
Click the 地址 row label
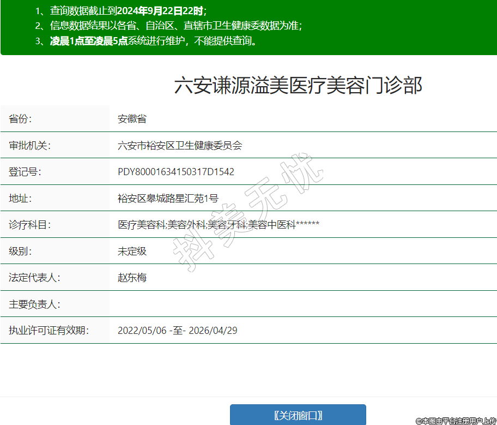(21, 199)
